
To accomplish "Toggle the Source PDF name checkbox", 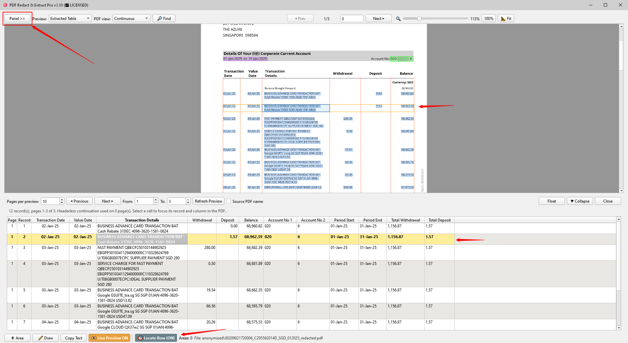I will point(229,201).
